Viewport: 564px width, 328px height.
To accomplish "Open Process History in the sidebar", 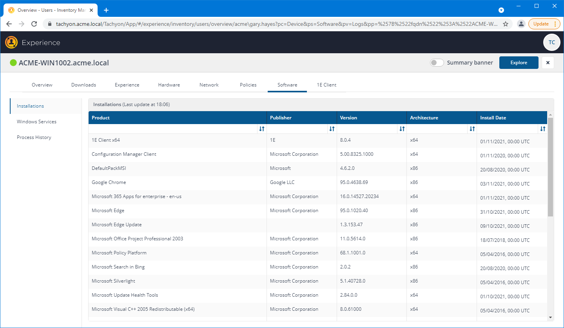I will coord(46,137).
